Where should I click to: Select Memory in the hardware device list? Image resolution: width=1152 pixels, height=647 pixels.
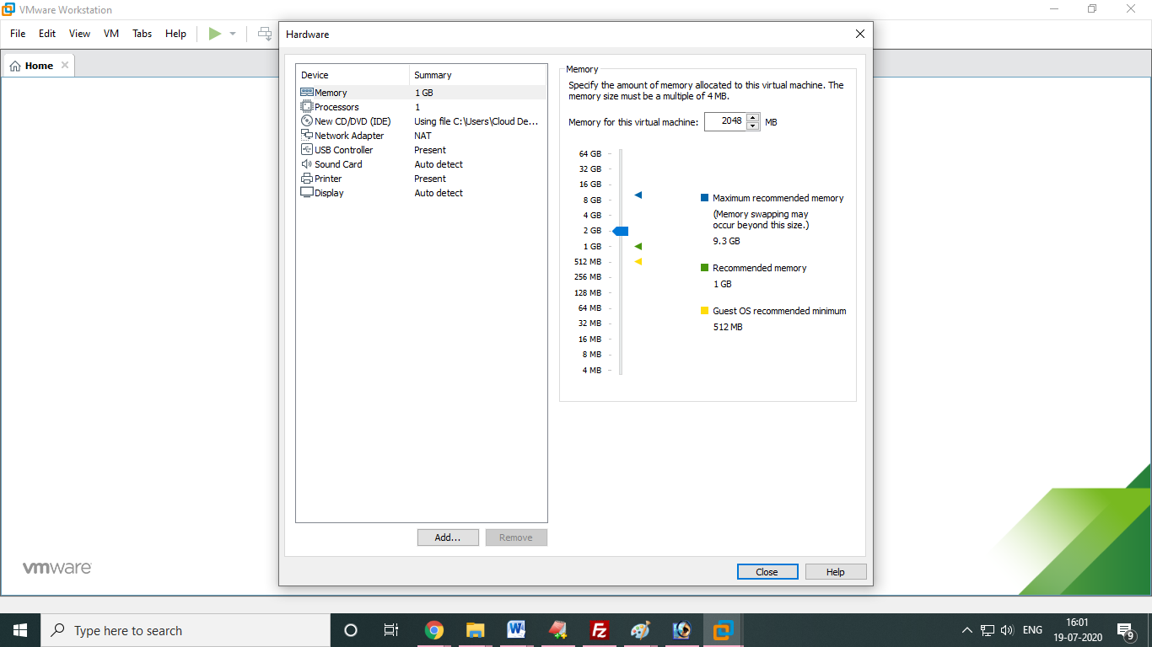[329, 92]
